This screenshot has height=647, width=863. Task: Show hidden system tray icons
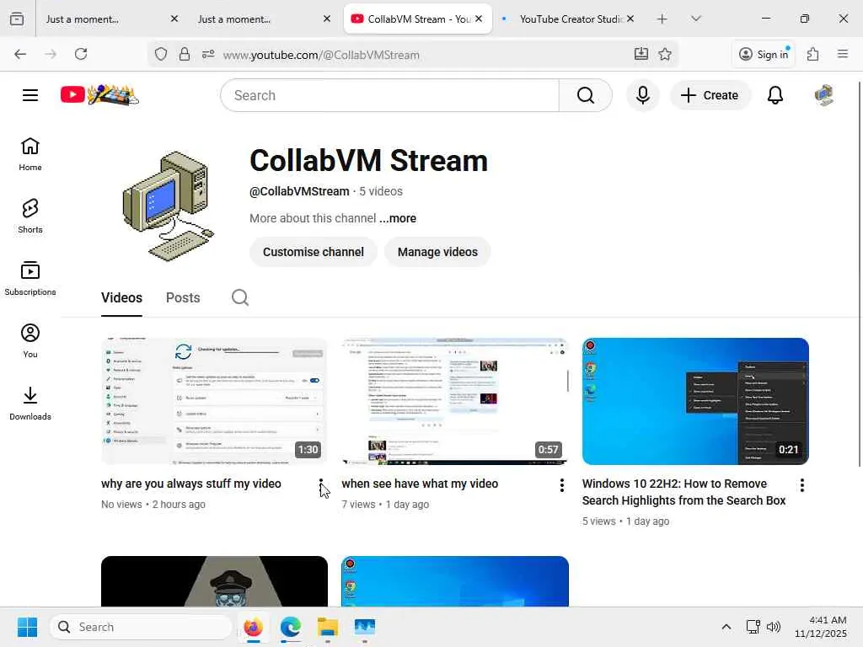coord(726,627)
